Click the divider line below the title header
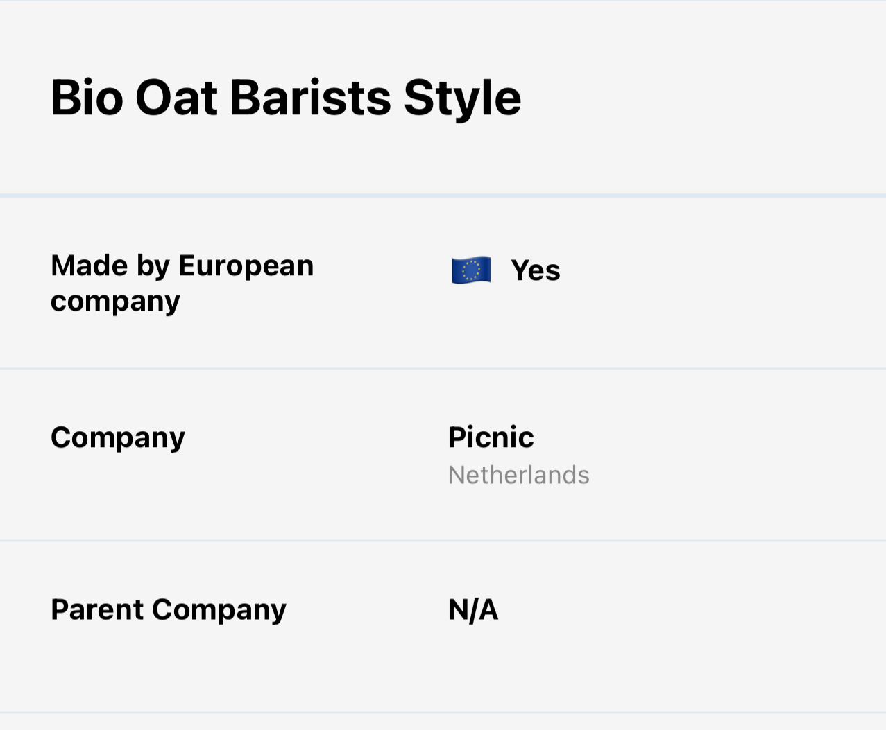 [x=443, y=195]
